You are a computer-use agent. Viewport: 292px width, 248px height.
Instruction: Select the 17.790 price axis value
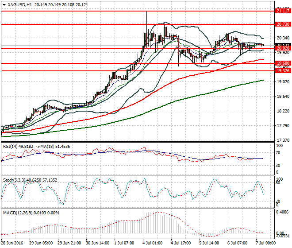[283, 126]
